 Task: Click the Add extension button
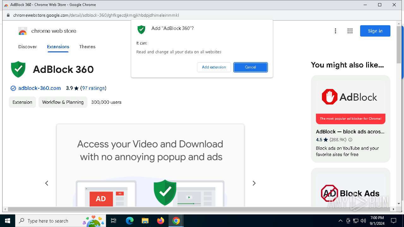(x=214, y=67)
